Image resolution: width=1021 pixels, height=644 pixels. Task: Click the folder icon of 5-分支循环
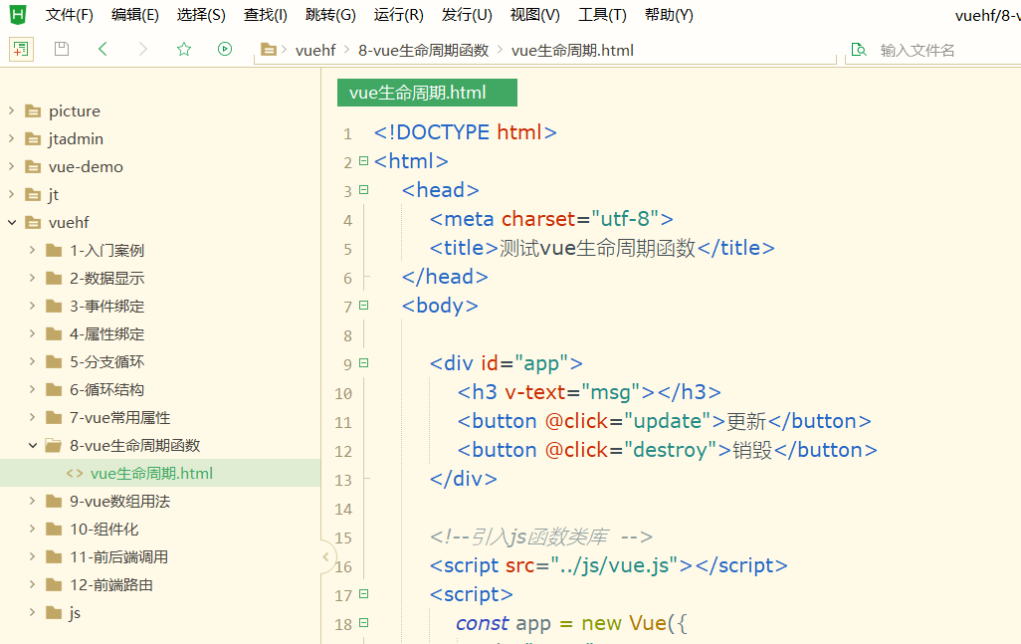click(x=54, y=362)
